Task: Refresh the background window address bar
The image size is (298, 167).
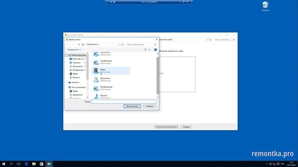Action: click(210, 40)
